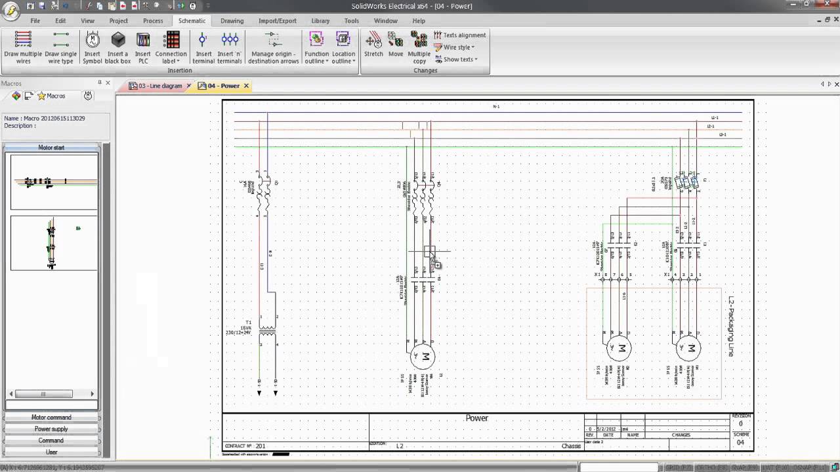Open Manage origin-destination arrows
Image resolution: width=840 pixels, height=472 pixels.
click(x=273, y=48)
